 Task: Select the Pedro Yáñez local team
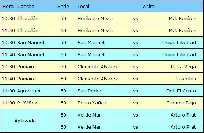pos(92,103)
